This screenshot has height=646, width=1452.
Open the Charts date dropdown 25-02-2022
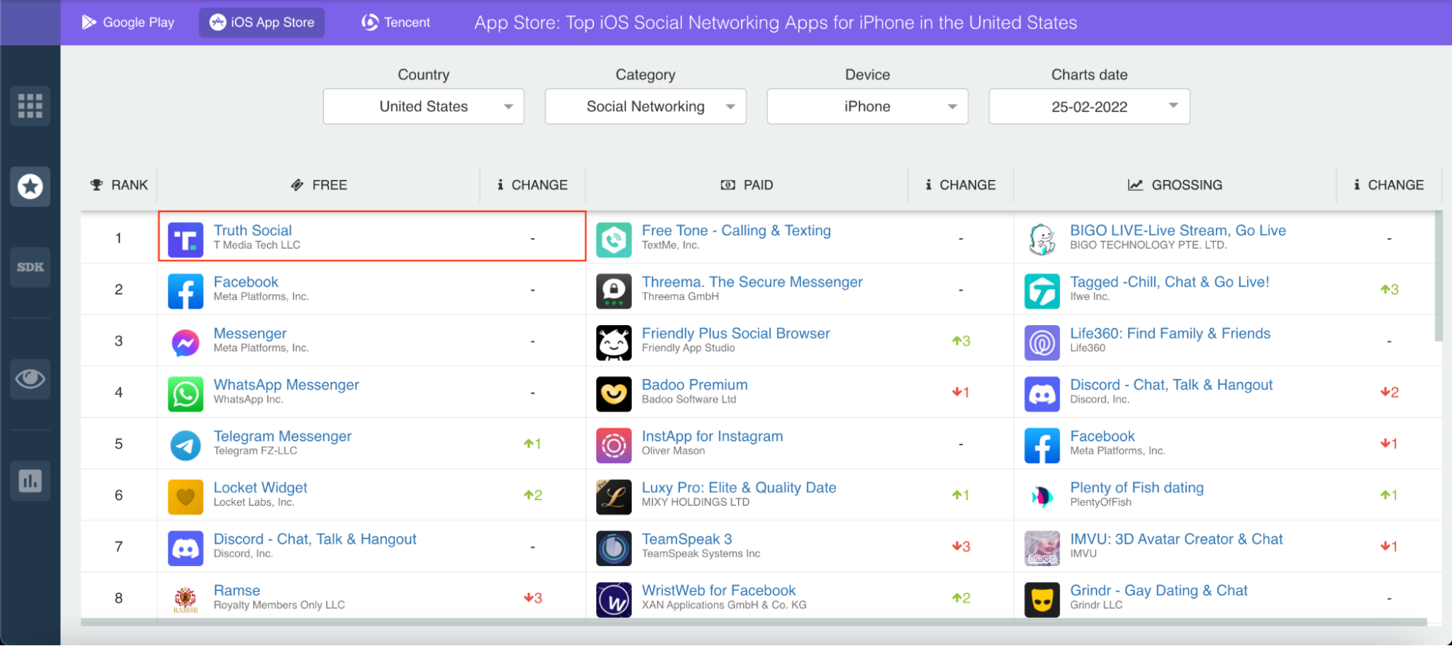coord(1090,107)
